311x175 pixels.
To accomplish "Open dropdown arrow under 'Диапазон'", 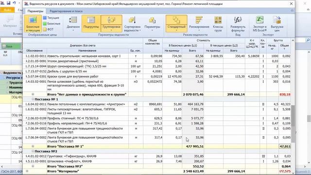I will point(73,30).
